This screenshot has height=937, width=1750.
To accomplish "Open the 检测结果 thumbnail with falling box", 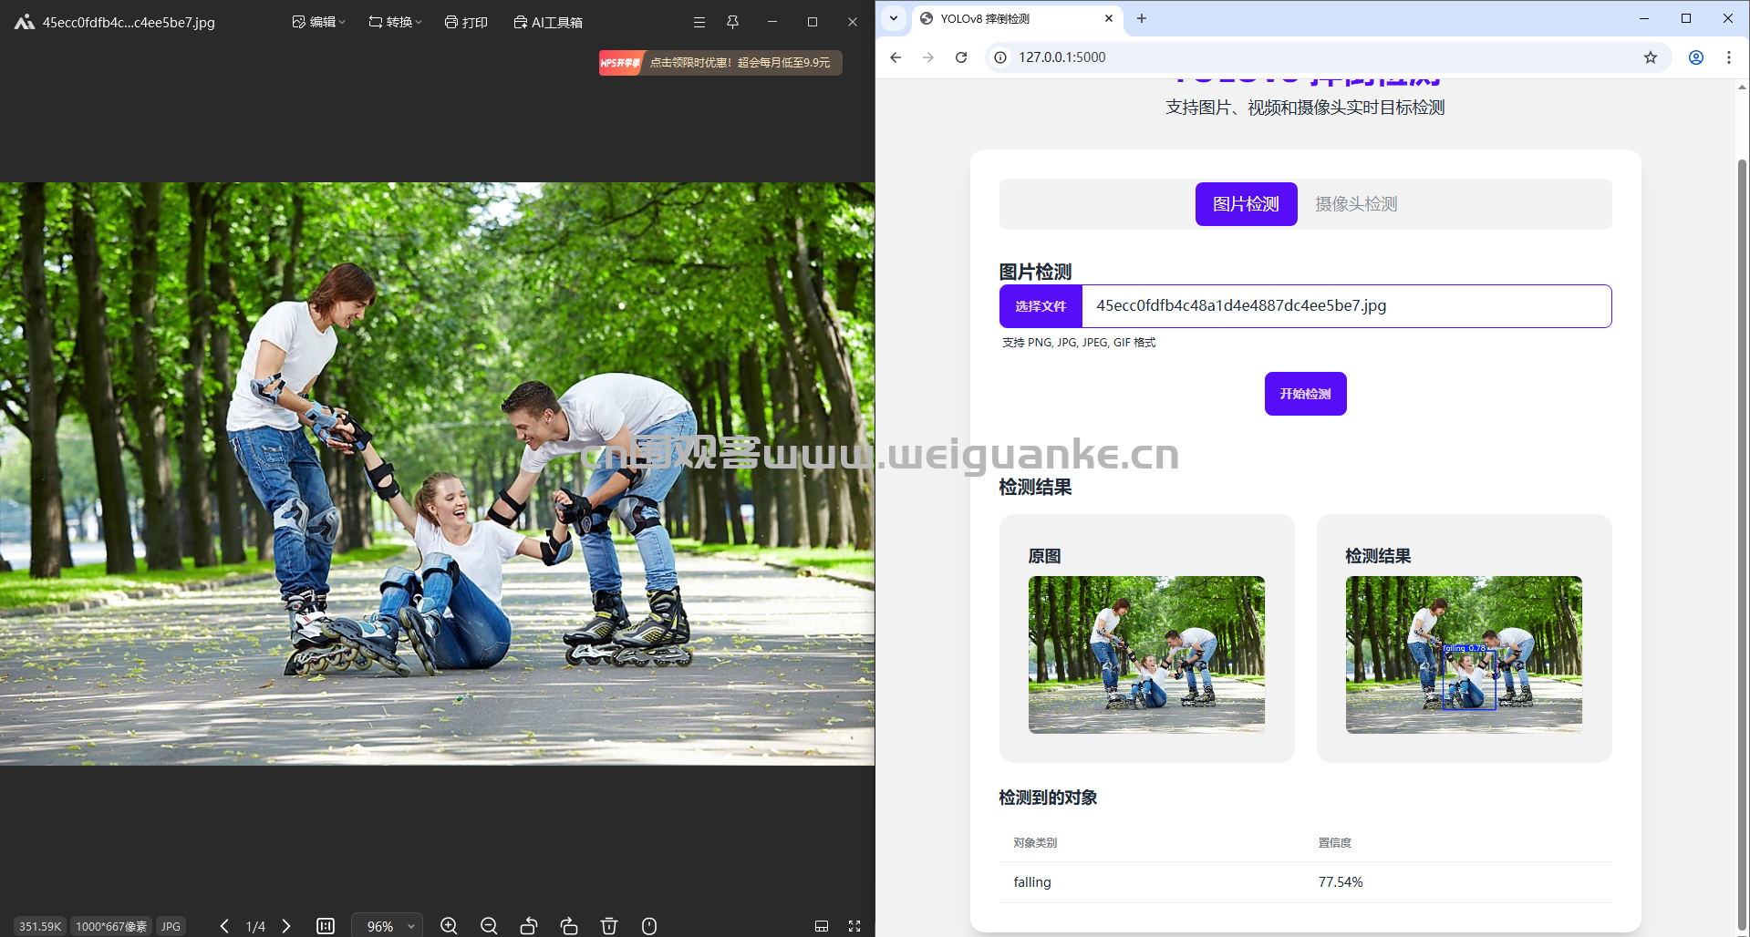I will click(x=1464, y=654).
